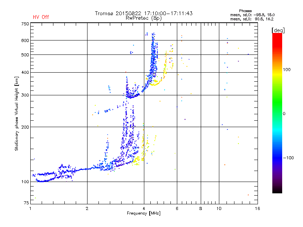Click y-axis tick label '100'
303x227 pixels.
click(25, 182)
